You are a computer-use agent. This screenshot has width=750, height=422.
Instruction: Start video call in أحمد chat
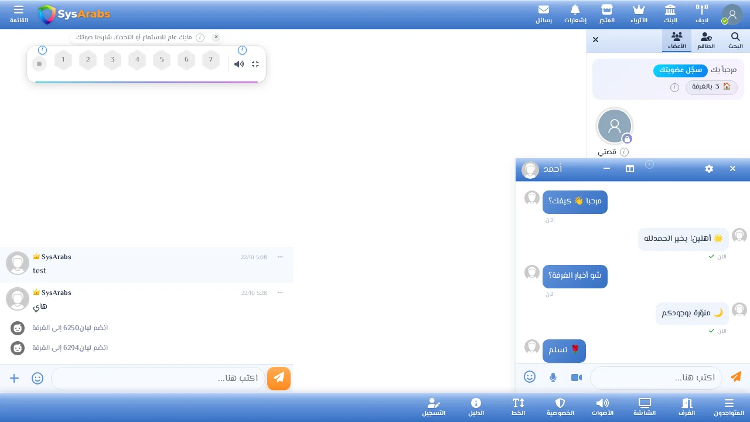[577, 377]
